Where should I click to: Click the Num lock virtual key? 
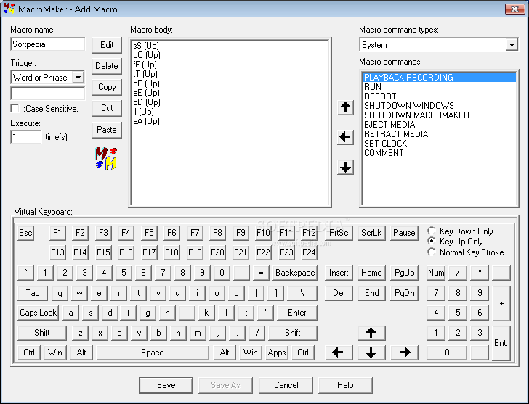click(x=436, y=273)
